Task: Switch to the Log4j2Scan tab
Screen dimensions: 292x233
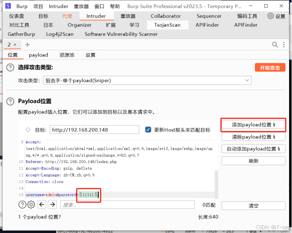Action: (x=59, y=34)
